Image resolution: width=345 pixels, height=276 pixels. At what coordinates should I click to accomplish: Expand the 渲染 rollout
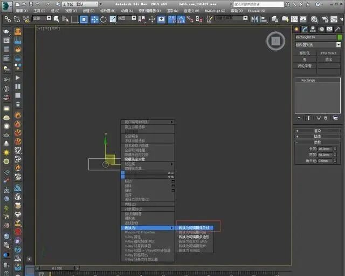(x=318, y=131)
